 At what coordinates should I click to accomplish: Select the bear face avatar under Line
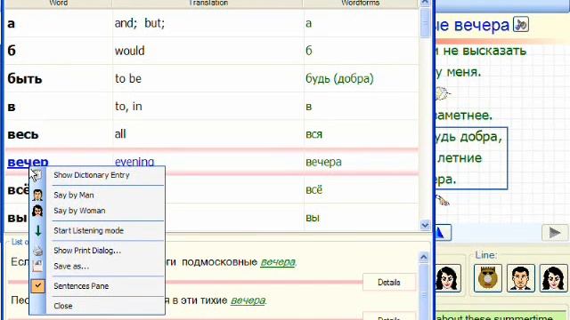488,278
